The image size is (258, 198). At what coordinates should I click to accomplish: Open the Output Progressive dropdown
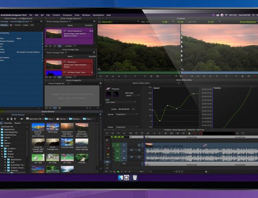[127, 127]
